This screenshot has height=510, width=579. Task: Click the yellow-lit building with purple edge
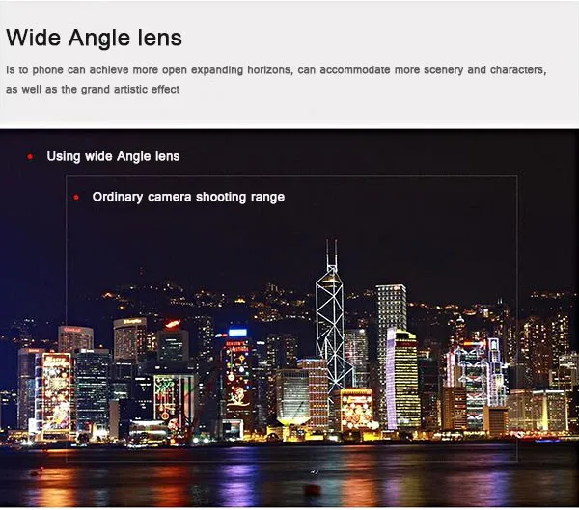(x=402, y=378)
